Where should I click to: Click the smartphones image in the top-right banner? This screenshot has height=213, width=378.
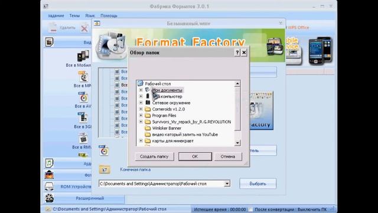[x=320, y=51]
